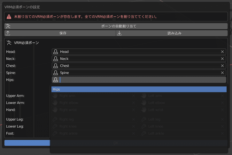
Task: Click the Lower Leg: label text
Action: click(15, 126)
